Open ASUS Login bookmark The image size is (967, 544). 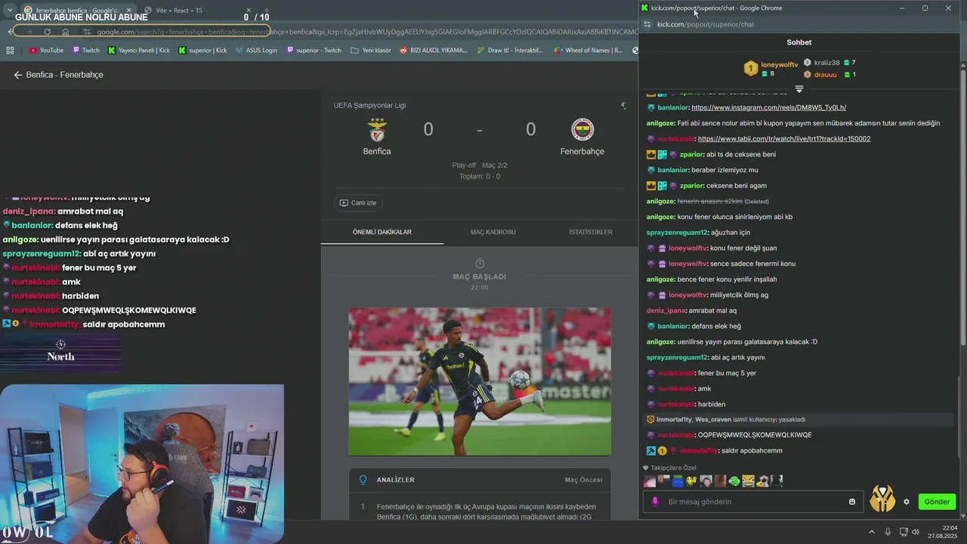click(x=256, y=51)
